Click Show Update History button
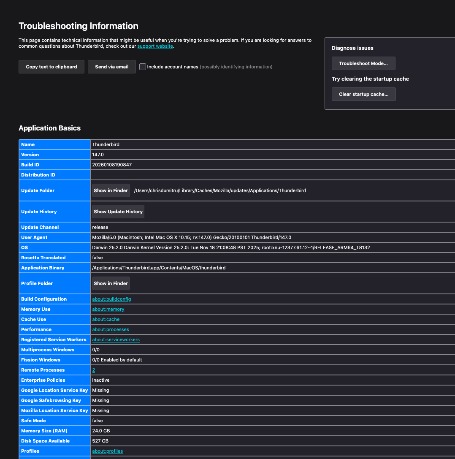Image resolution: width=455 pixels, height=459 pixels. pos(118,212)
